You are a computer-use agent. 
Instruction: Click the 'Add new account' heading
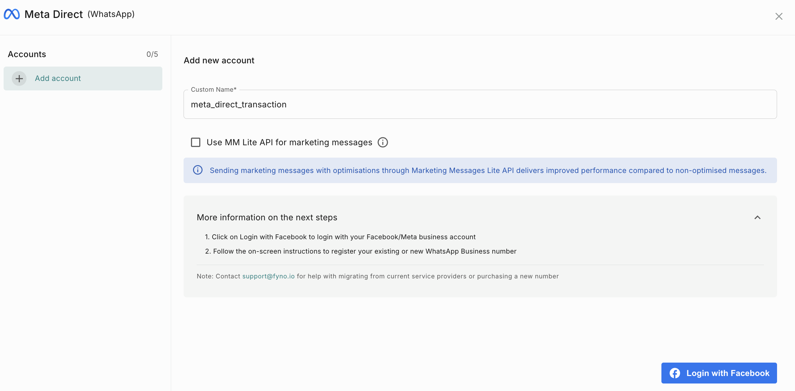[219, 61]
